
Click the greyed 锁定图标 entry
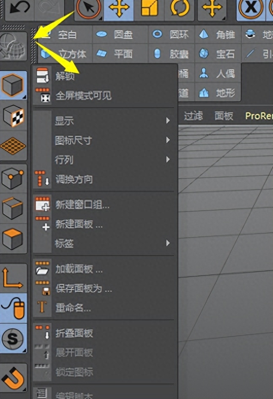coord(104,372)
